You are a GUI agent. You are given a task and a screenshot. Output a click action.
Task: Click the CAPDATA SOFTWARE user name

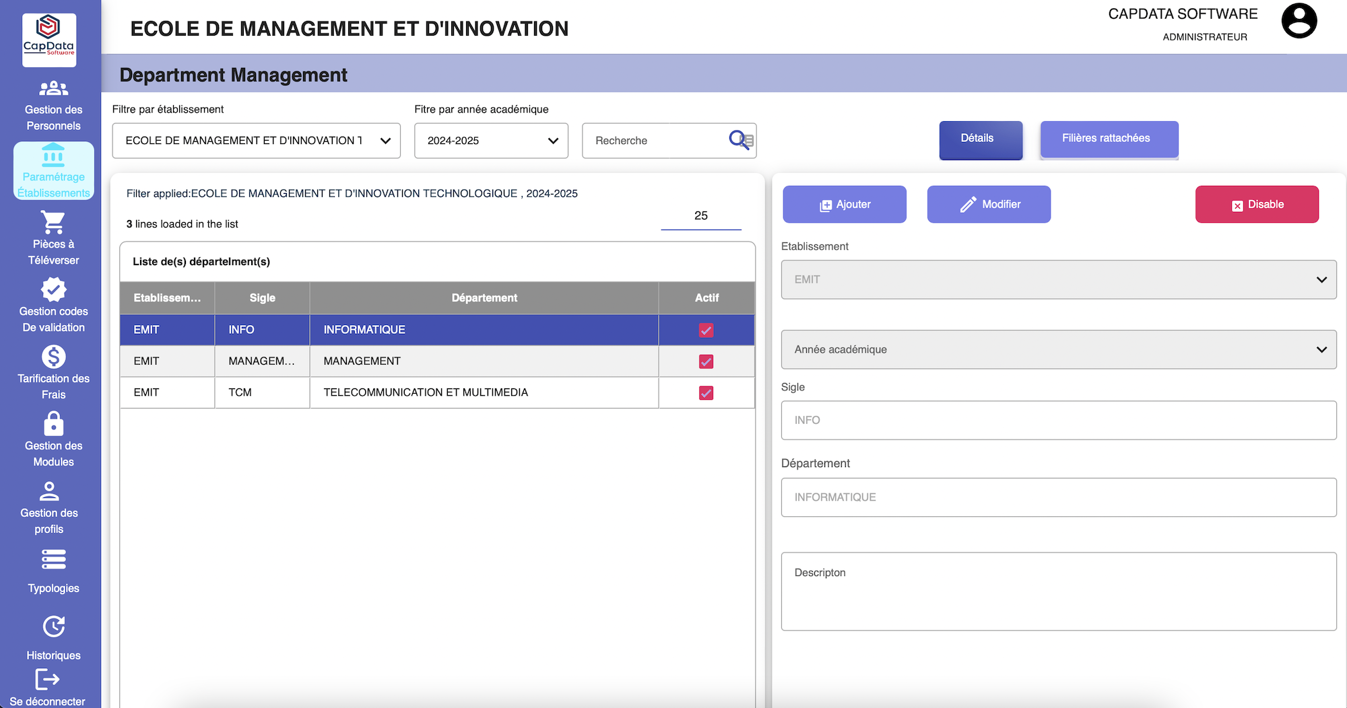pyautogui.click(x=1183, y=14)
